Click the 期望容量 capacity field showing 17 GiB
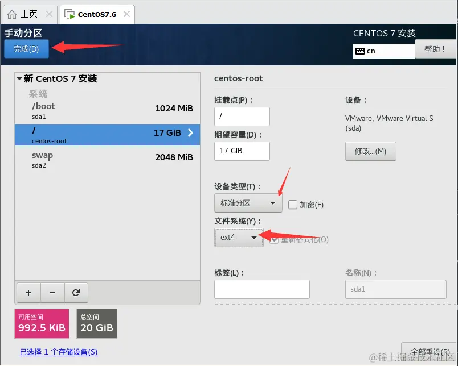458x366 pixels. [242, 151]
